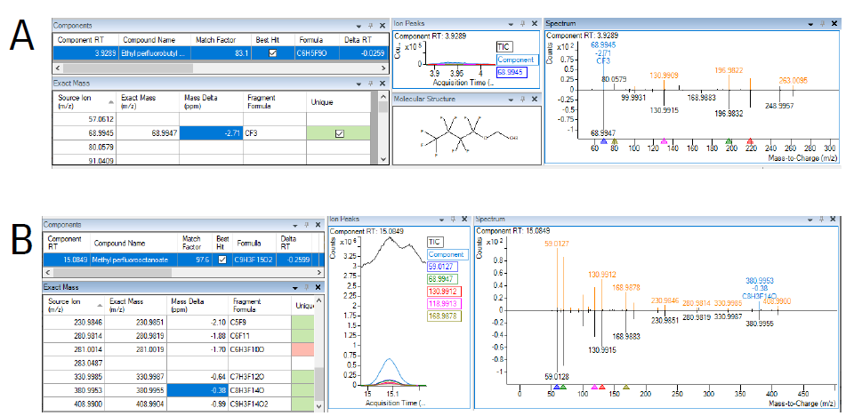Click the C9H3F14O2 fragment formula cell
The image size is (846, 416).
(259, 403)
